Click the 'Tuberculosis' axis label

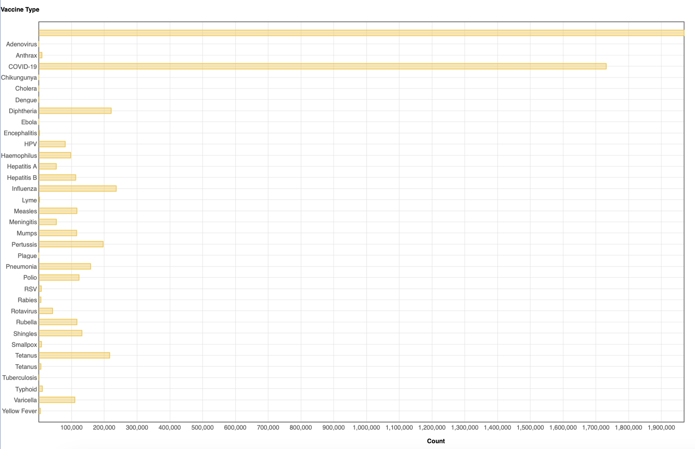19,378
